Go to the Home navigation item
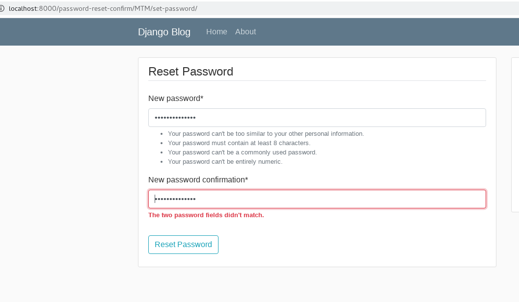This screenshot has height=302, width=519. coord(217,32)
